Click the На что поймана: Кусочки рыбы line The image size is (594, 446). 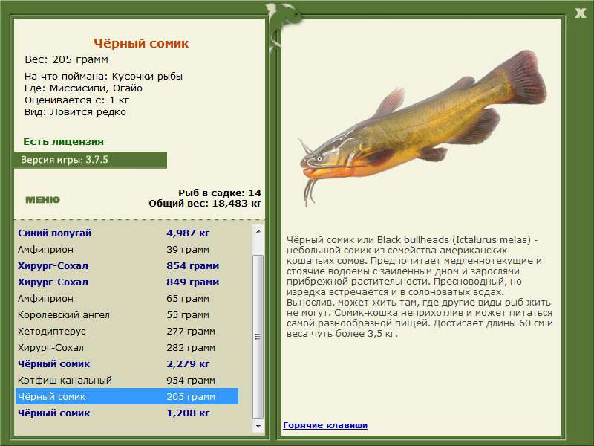pos(103,77)
